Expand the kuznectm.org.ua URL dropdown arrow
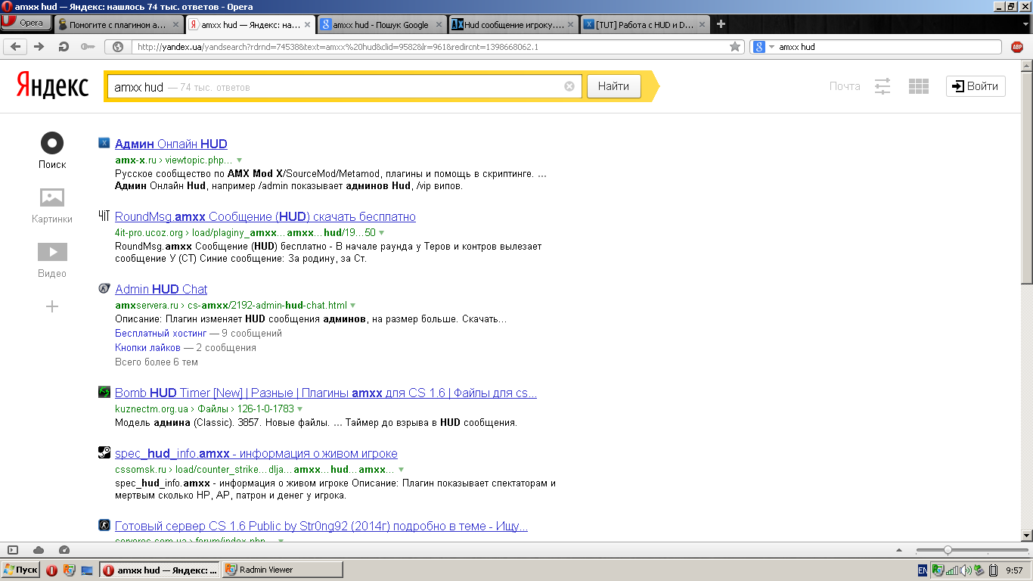 coord(299,409)
